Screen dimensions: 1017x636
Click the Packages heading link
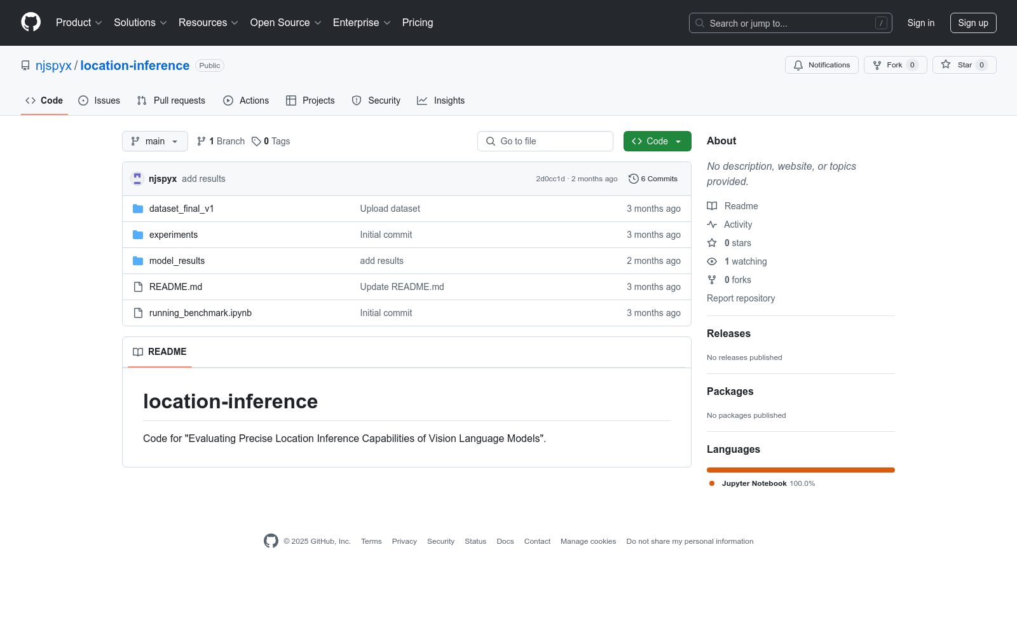click(x=730, y=391)
